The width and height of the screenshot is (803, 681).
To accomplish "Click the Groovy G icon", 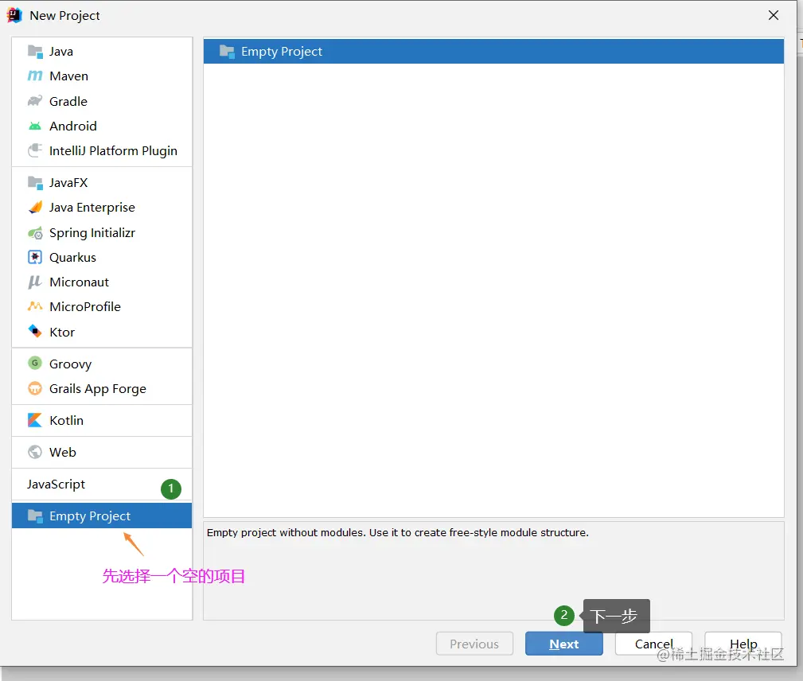I will (35, 363).
